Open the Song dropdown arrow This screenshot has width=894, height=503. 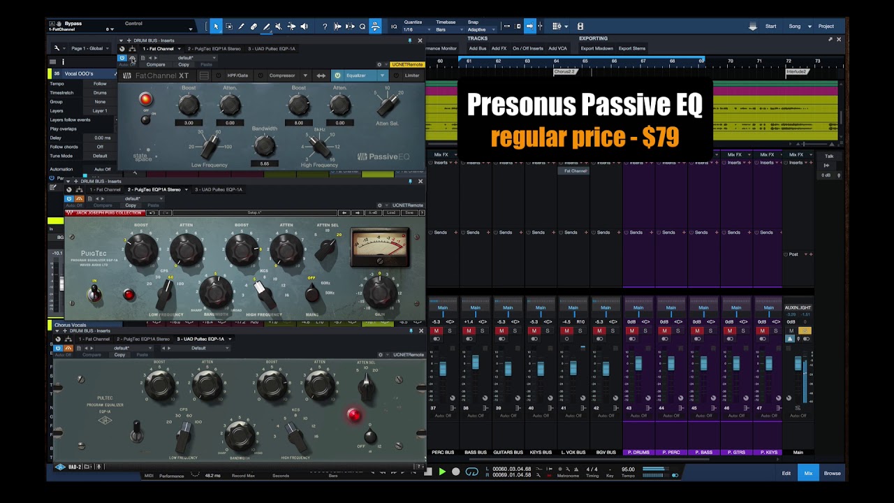809,27
